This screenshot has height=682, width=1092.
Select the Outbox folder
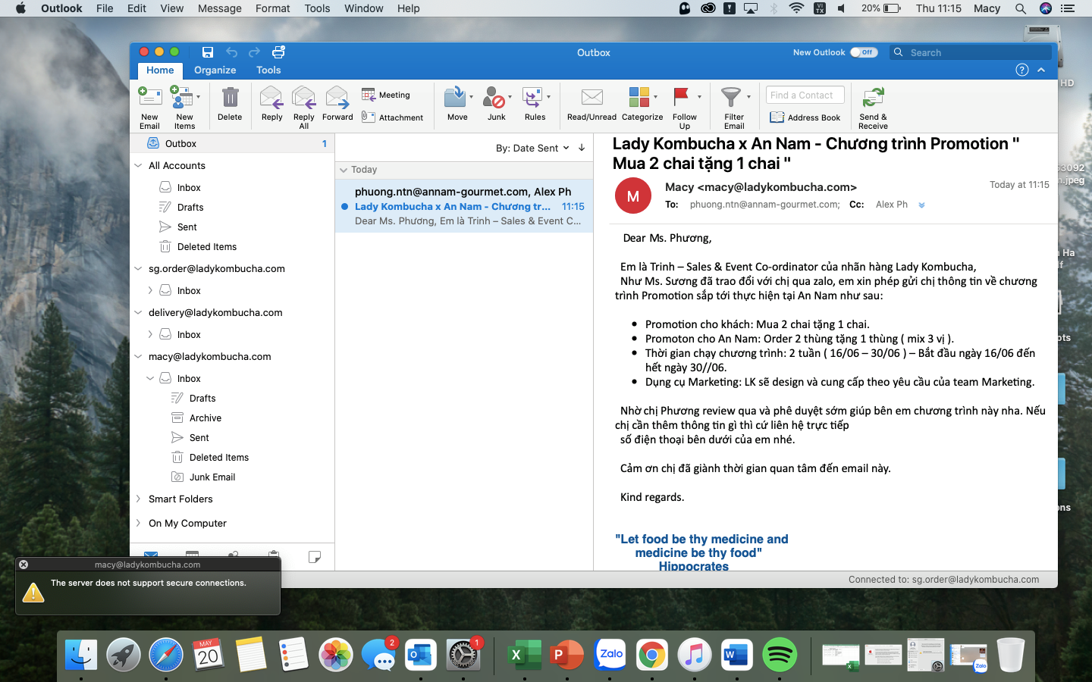click(232, 143)
